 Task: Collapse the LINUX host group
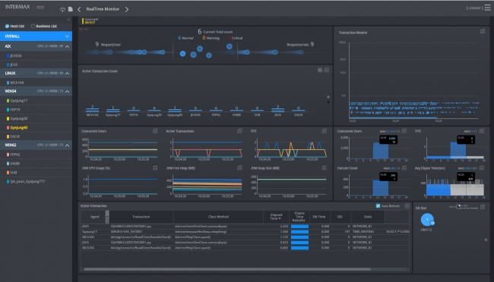67,74
